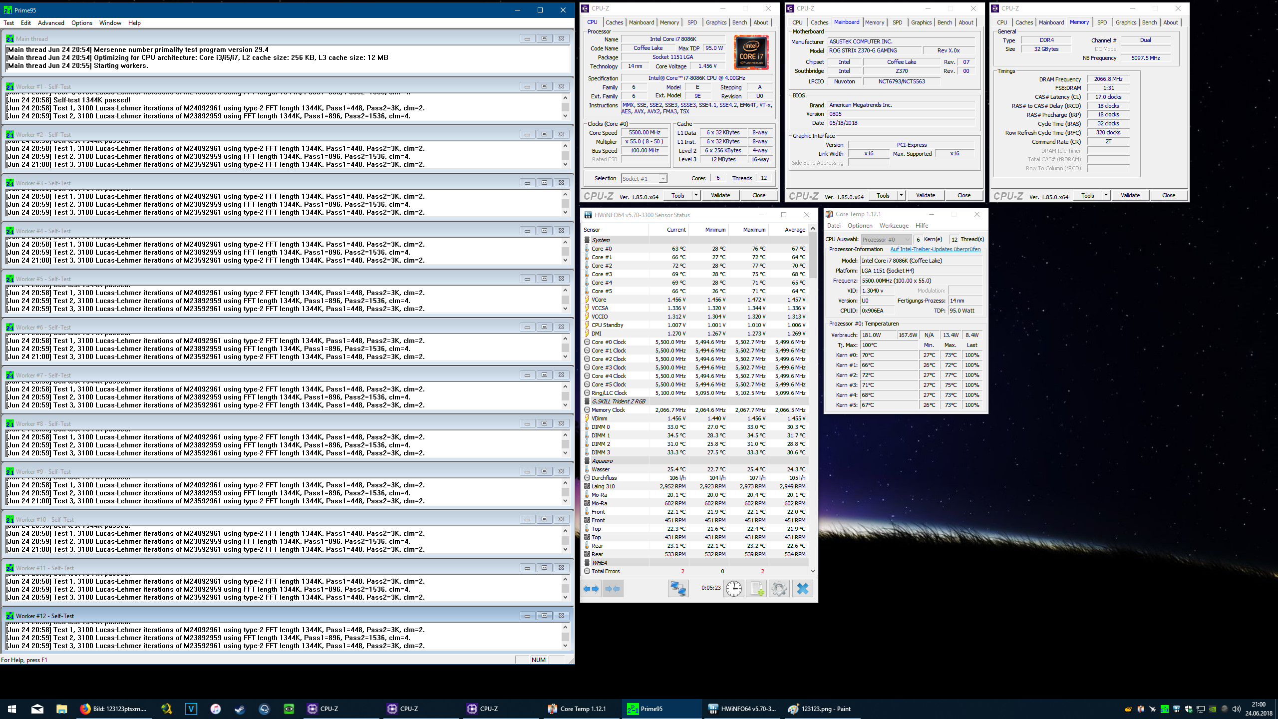Click HWiNFO blue X close sensors icon
The width and height of the screenshot is (1278, 719).
[x=802, y=589]
